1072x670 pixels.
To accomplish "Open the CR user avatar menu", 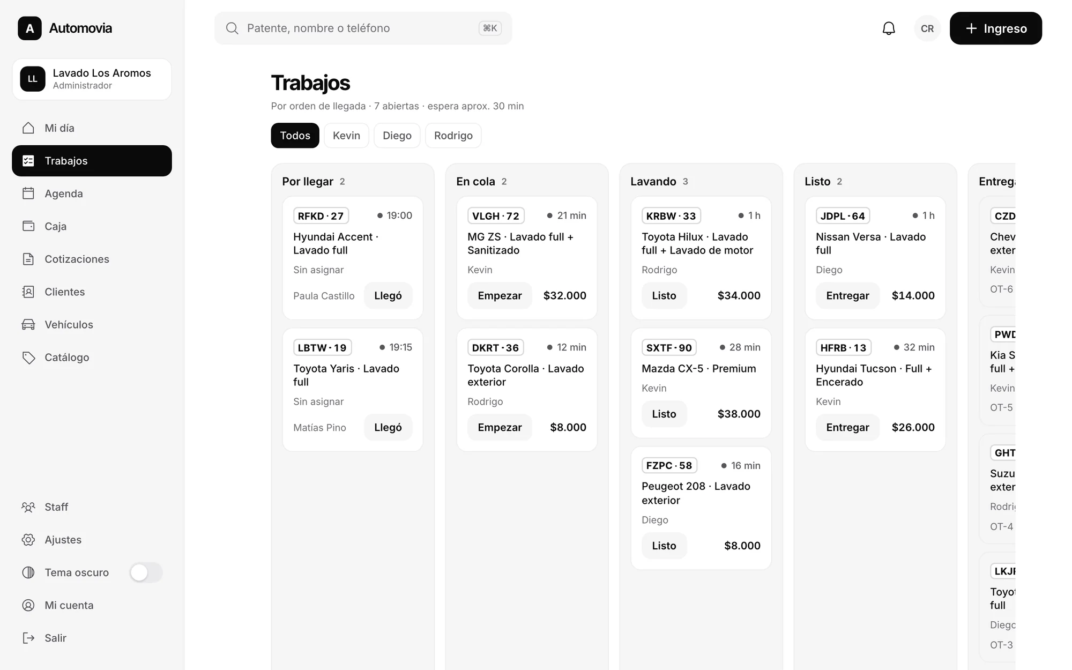I will click(x=927, y=28).
